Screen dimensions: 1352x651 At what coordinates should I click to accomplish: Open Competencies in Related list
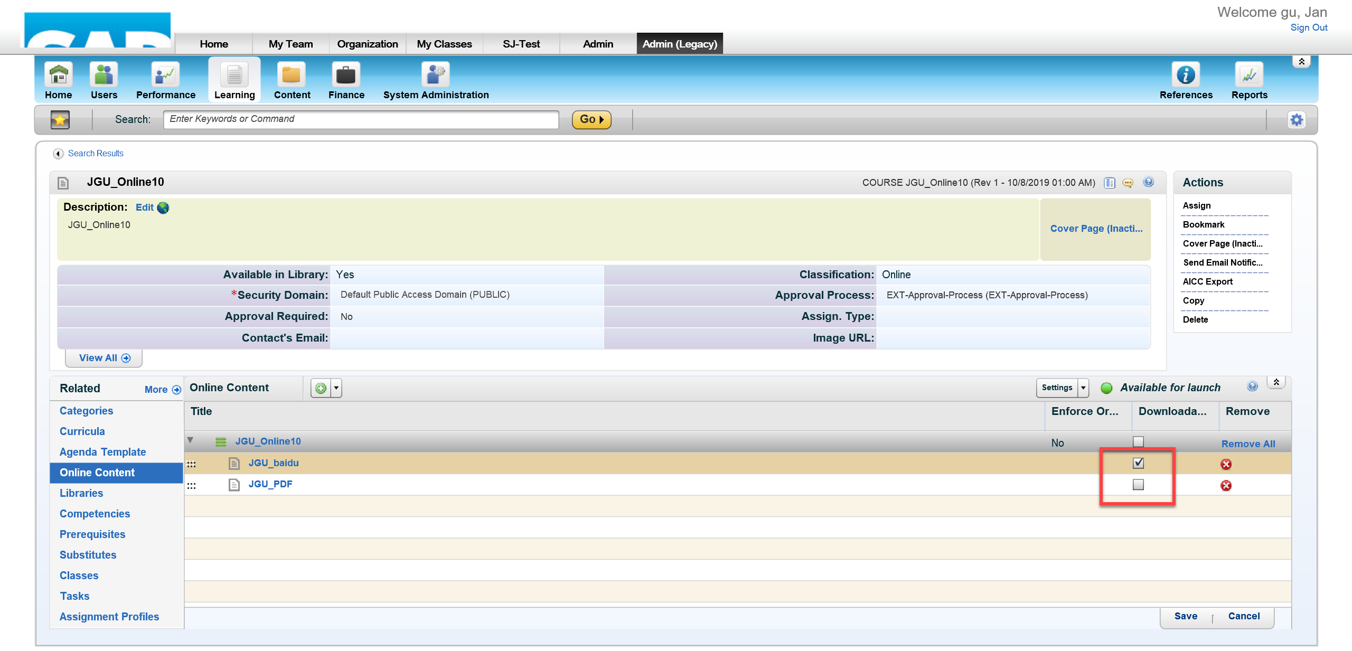[95, 514]
